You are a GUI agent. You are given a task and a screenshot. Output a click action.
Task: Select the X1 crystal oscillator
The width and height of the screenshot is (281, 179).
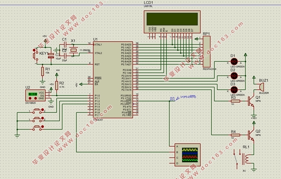[x=73, y=50]
